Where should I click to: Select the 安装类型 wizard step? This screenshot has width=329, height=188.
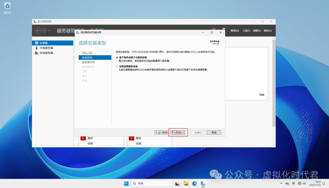point(95,57)
